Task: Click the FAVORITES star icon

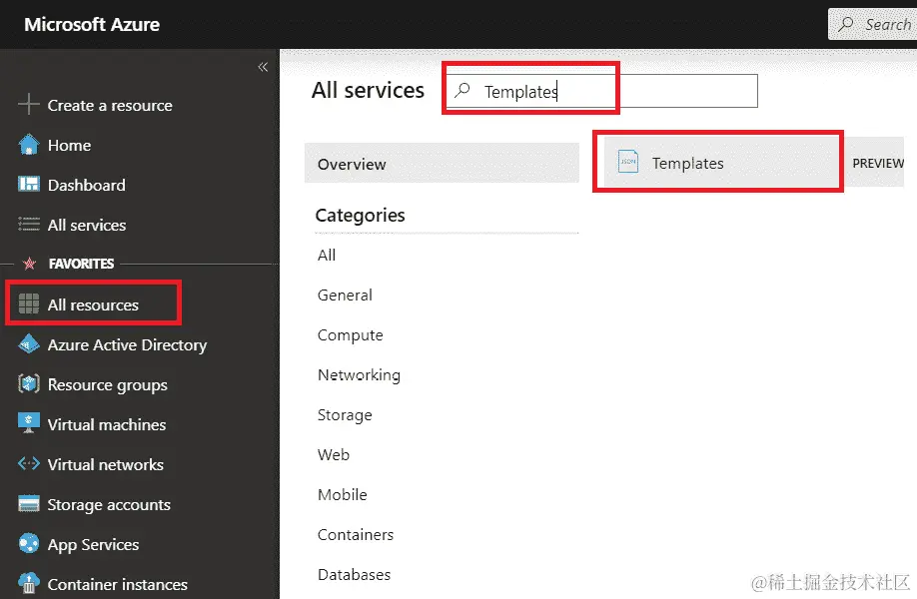Action: click(29, 264)
